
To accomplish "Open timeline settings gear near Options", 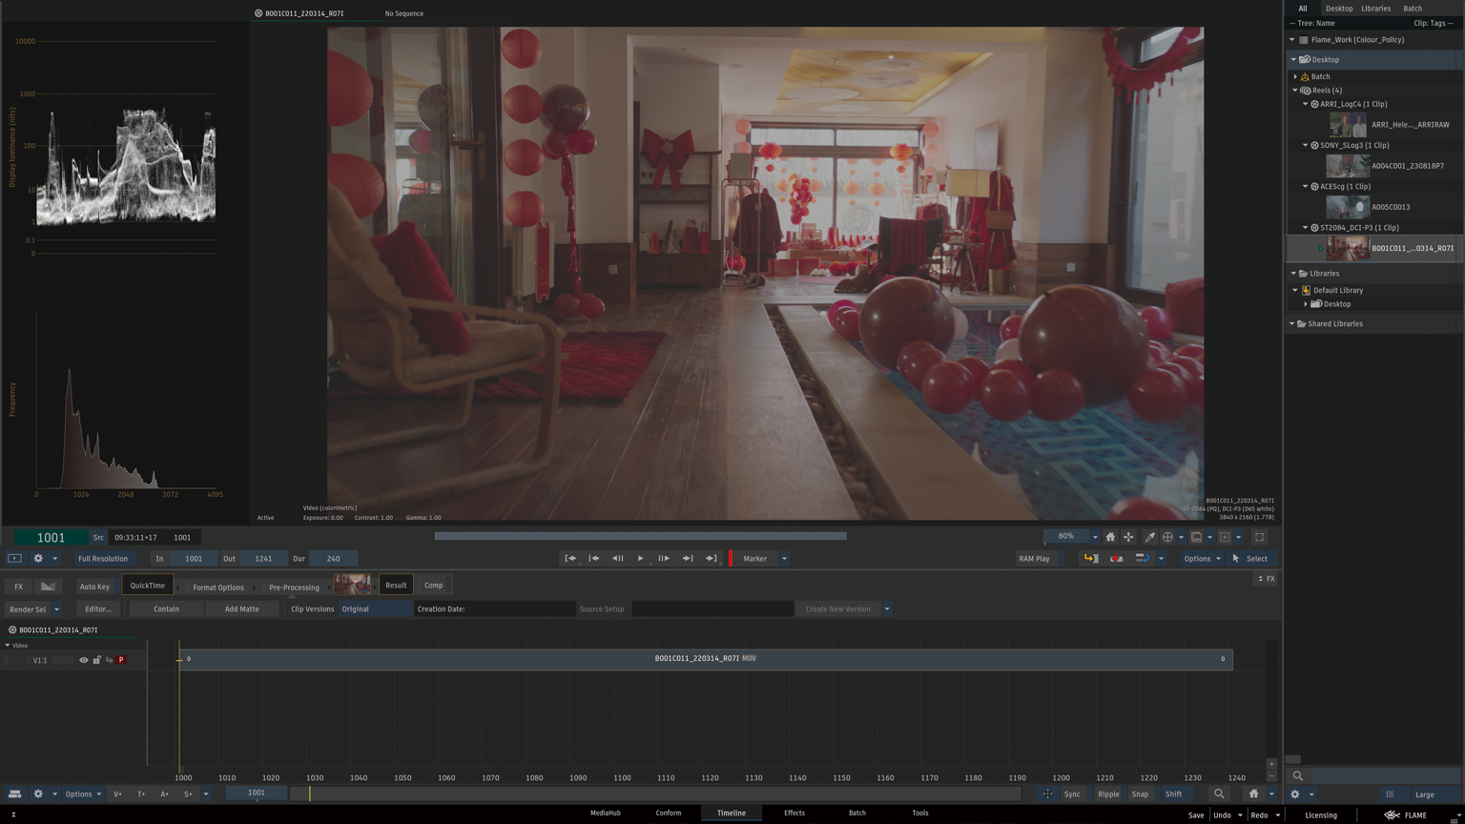I will coord(38,793).
